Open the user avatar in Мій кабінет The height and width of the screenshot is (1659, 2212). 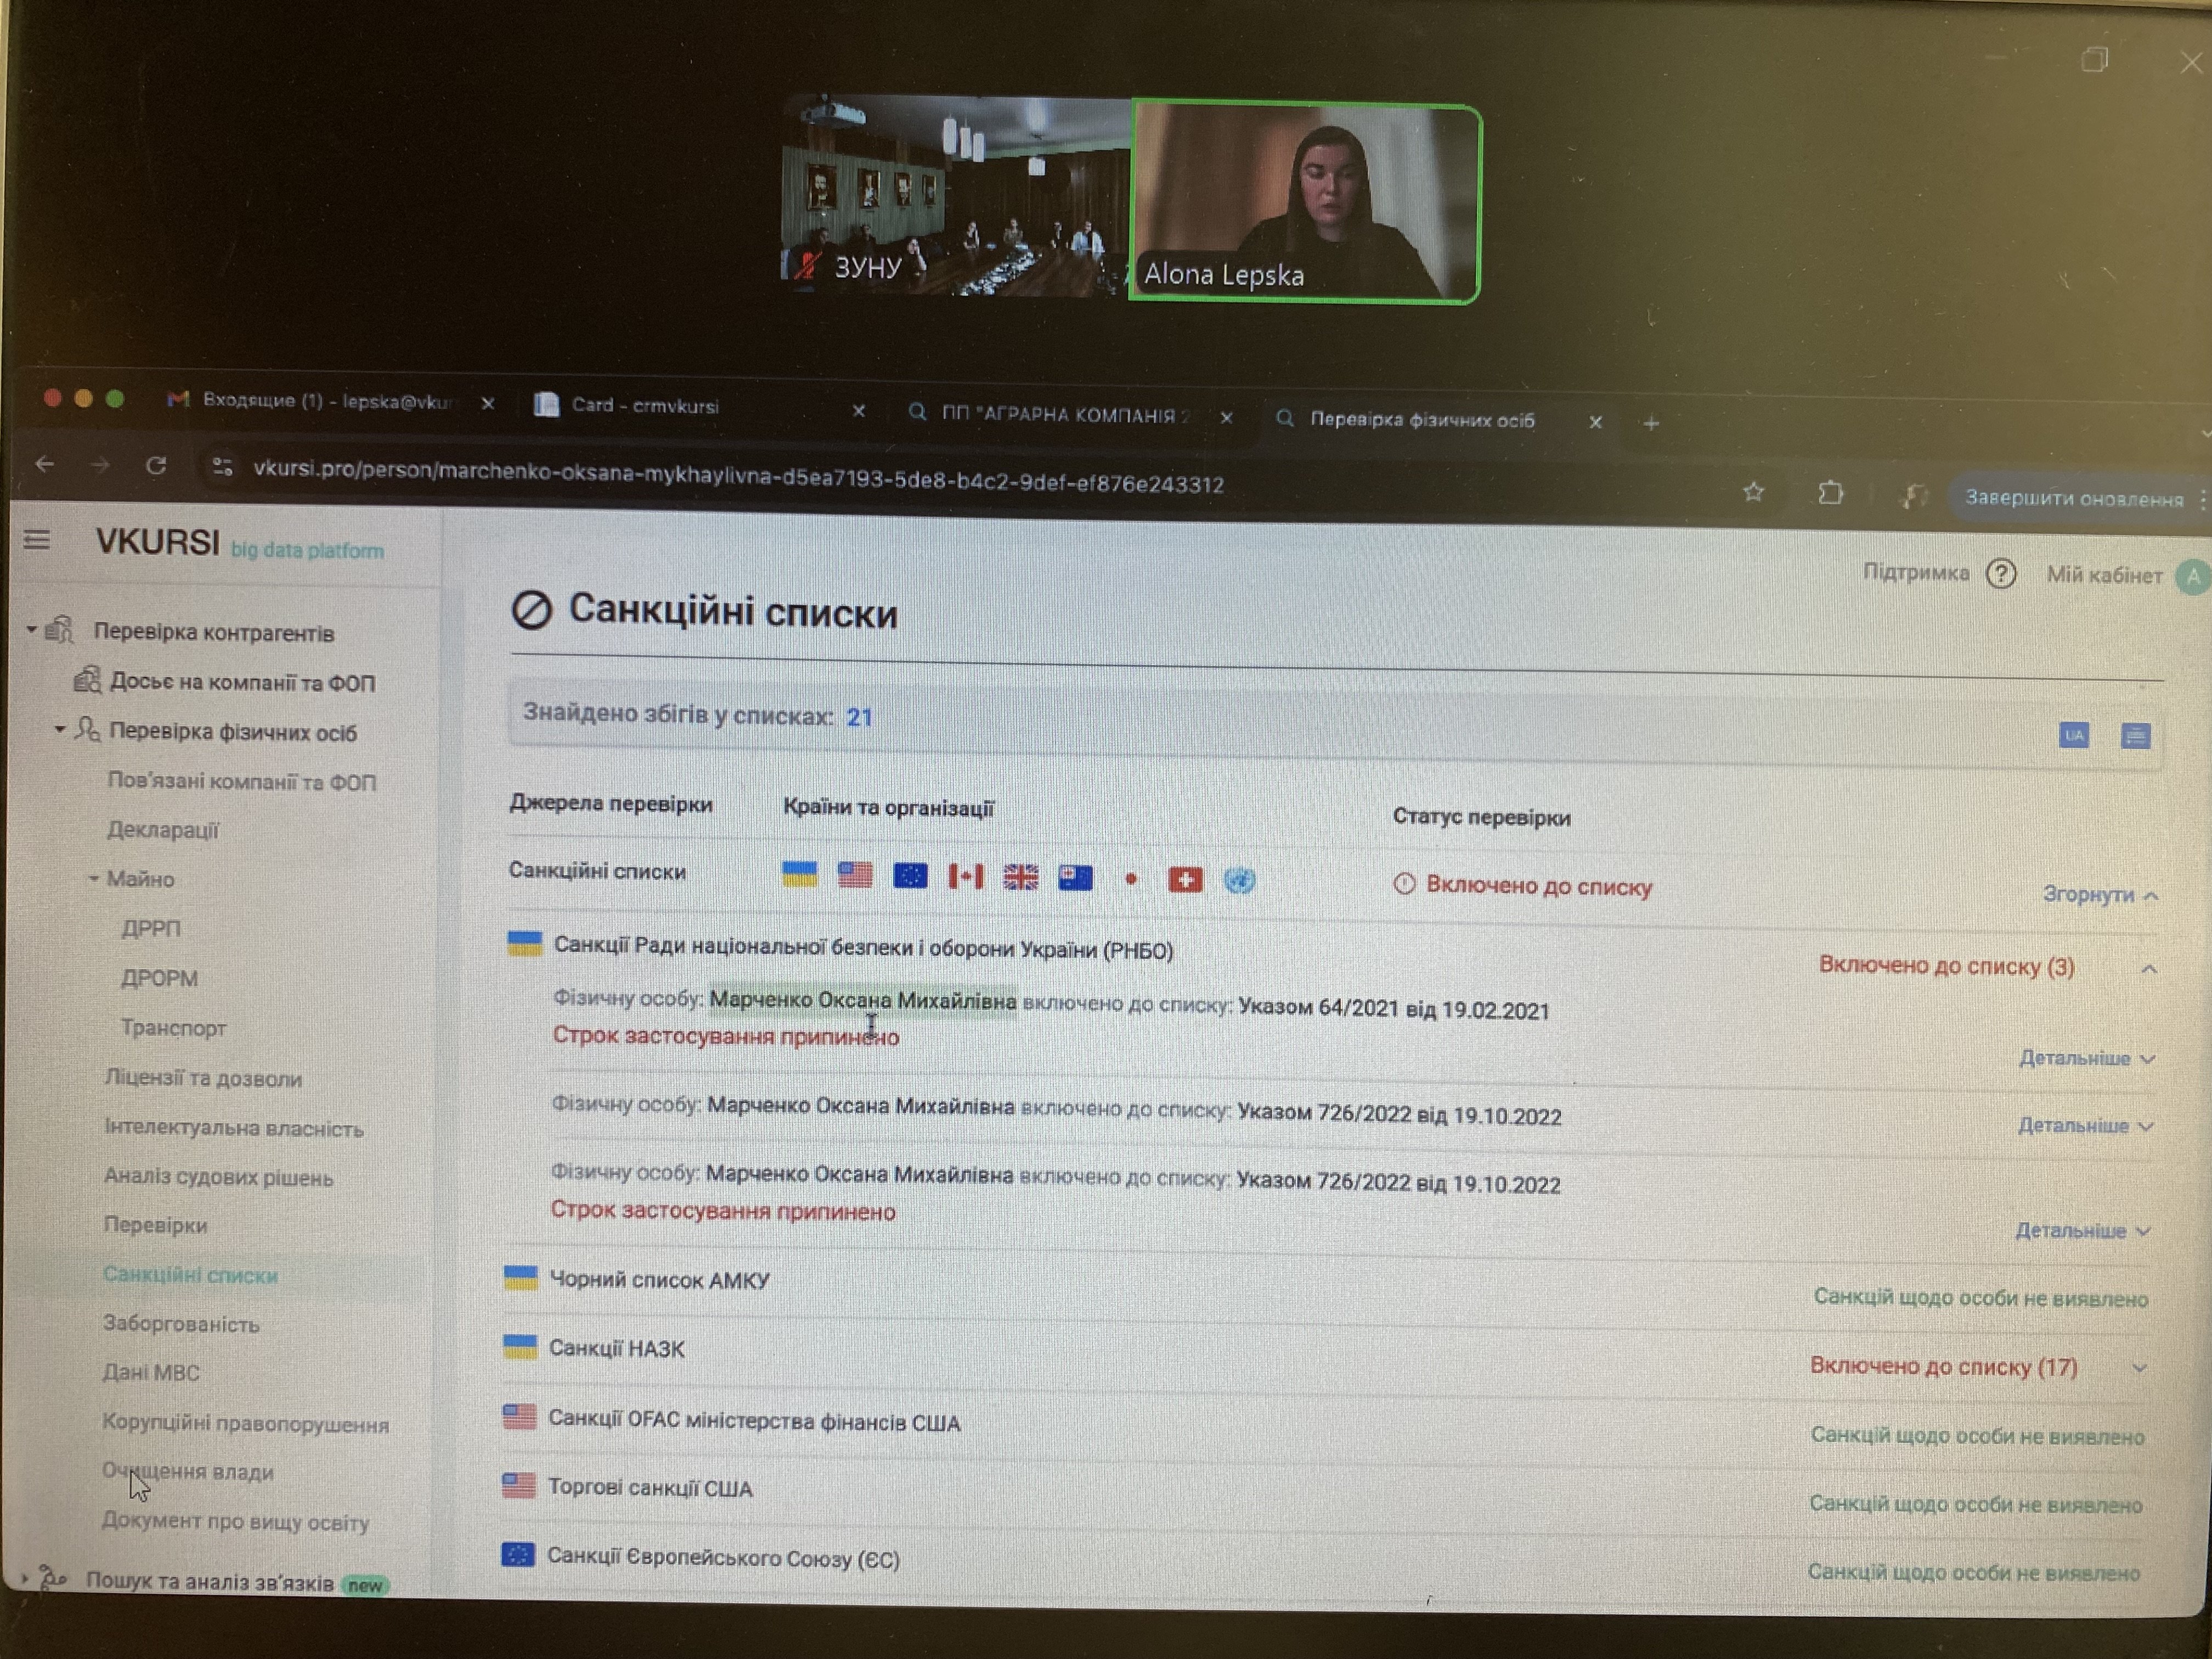click(2193, 577)
